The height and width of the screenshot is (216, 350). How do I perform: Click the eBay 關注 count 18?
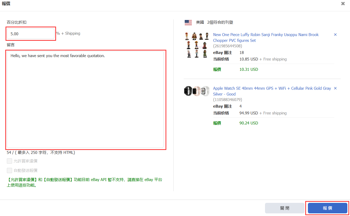[x=242, y=53]
